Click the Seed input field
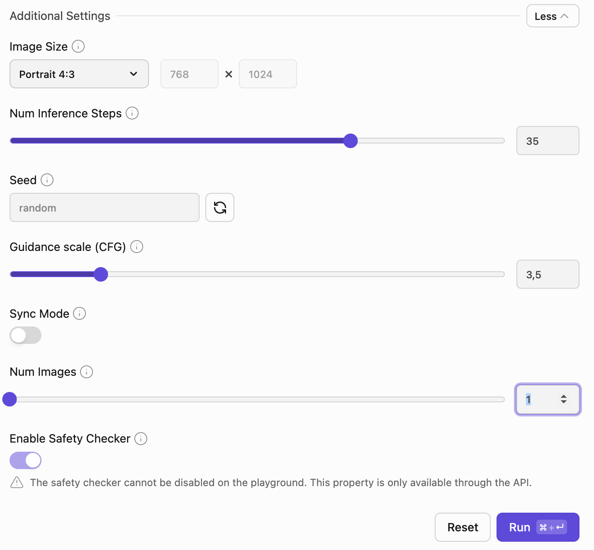594x550 pixels. click(x=104, y=208)
